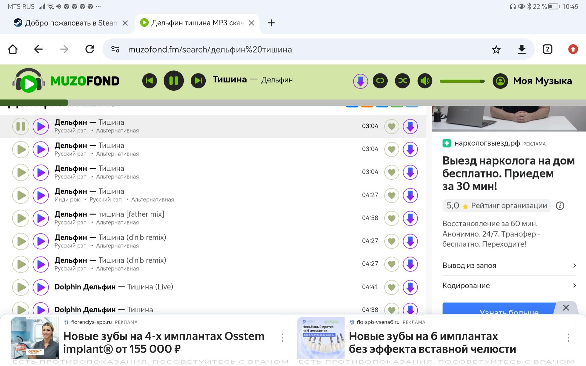
Task: Adjust the green volume slider
Action: click(x=462, y=81)
